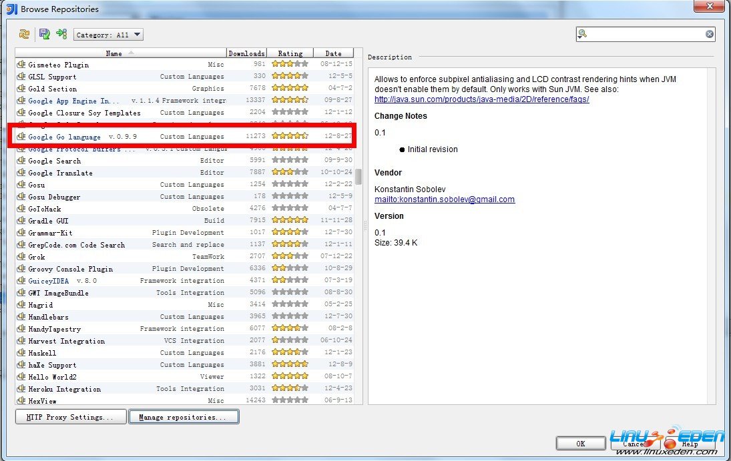Sort list by Rating column header
The width and height of the screenshot is (731, 461).
[x=290, y=53]
